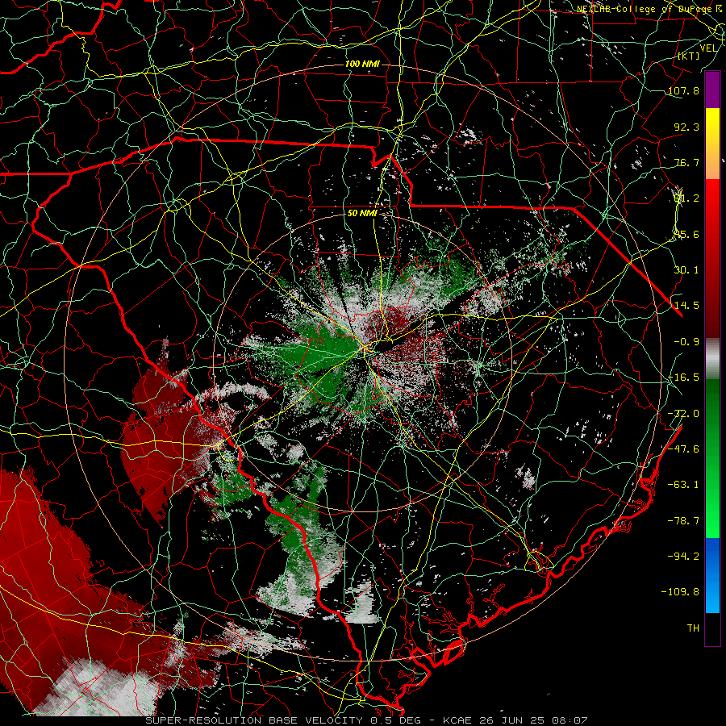Click the KCAE station identifier
The image size is (726, 726).
click(x=457, y=720)
